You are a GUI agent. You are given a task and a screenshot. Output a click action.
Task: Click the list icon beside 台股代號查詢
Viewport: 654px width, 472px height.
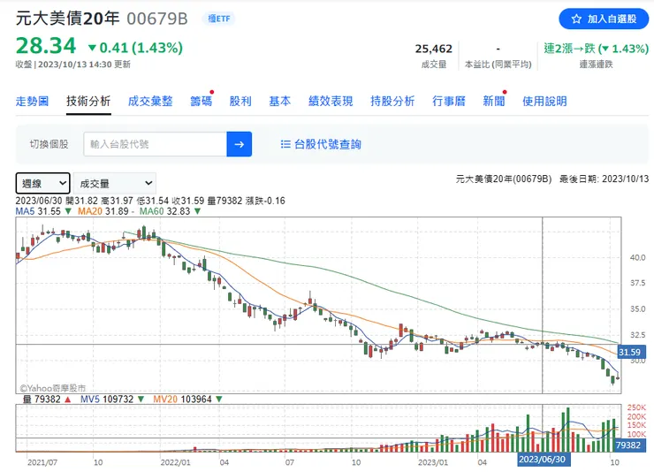[285, 144]
